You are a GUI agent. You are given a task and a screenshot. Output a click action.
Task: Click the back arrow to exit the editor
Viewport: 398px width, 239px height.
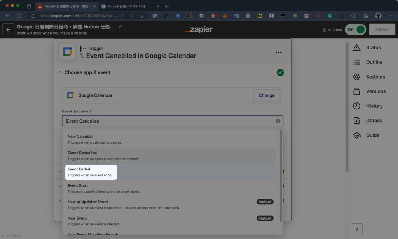9,30
